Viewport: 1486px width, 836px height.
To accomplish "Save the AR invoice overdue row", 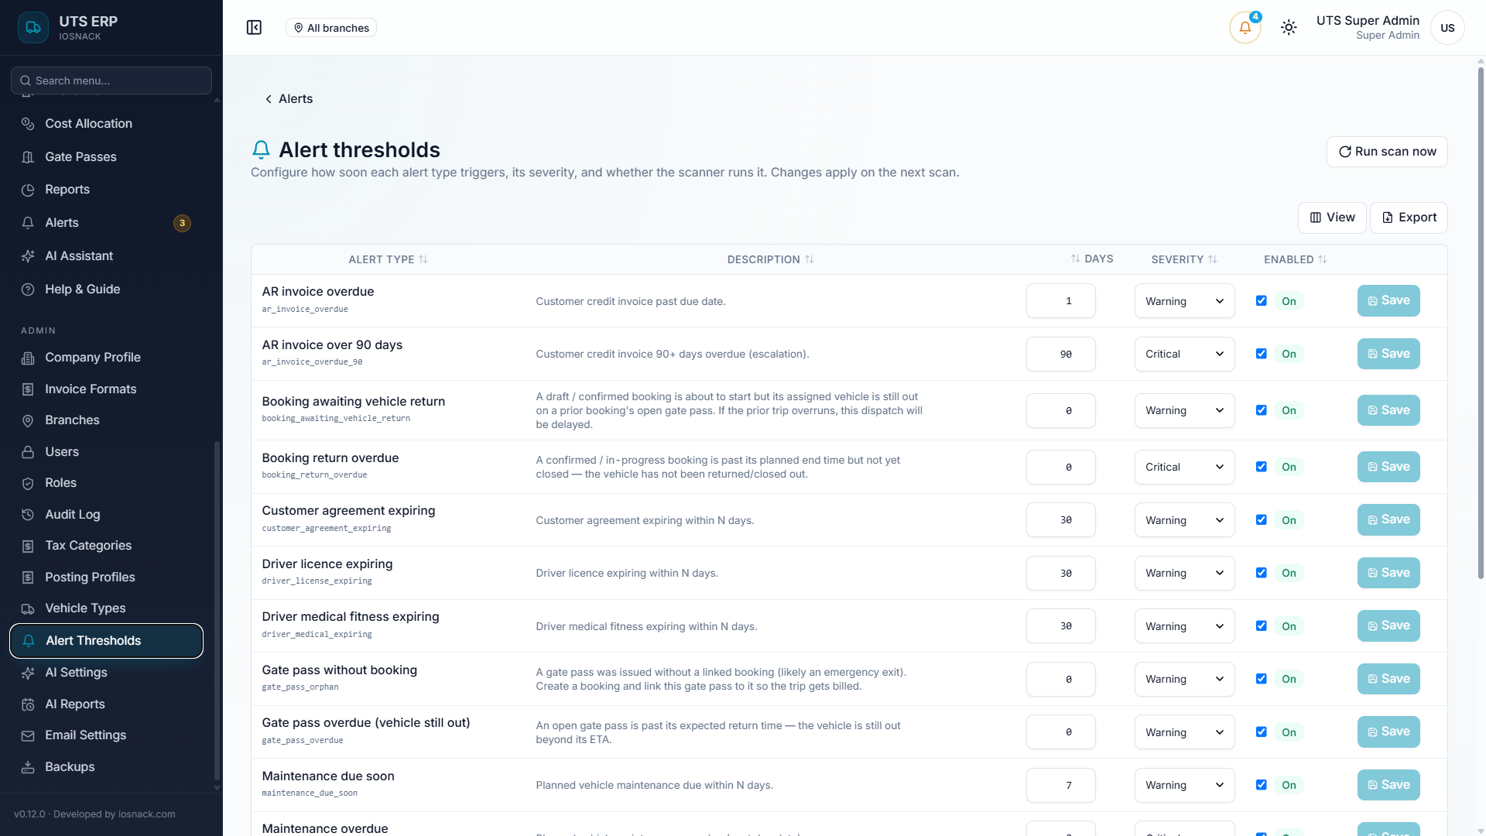I will click(x=1388, y=301).
